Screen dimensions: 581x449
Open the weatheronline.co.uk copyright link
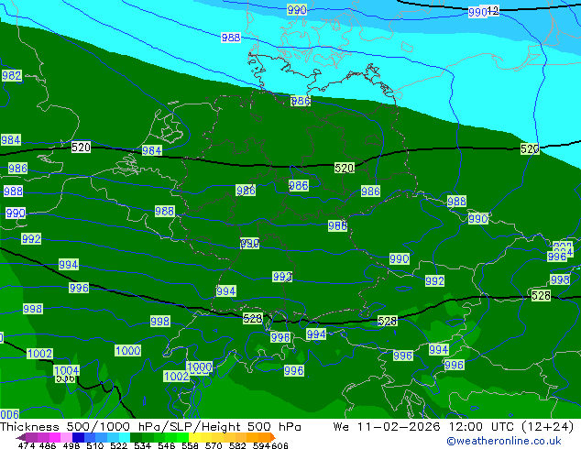click(x=504, y=441)
